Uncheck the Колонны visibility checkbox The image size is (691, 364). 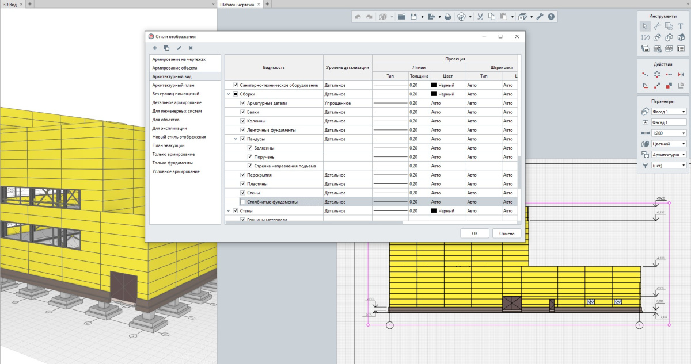tap(242, 121)
